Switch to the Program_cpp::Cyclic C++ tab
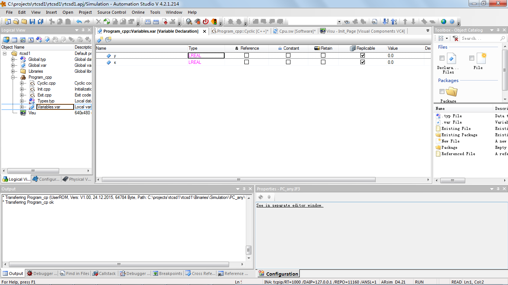 tap(240, 31)
